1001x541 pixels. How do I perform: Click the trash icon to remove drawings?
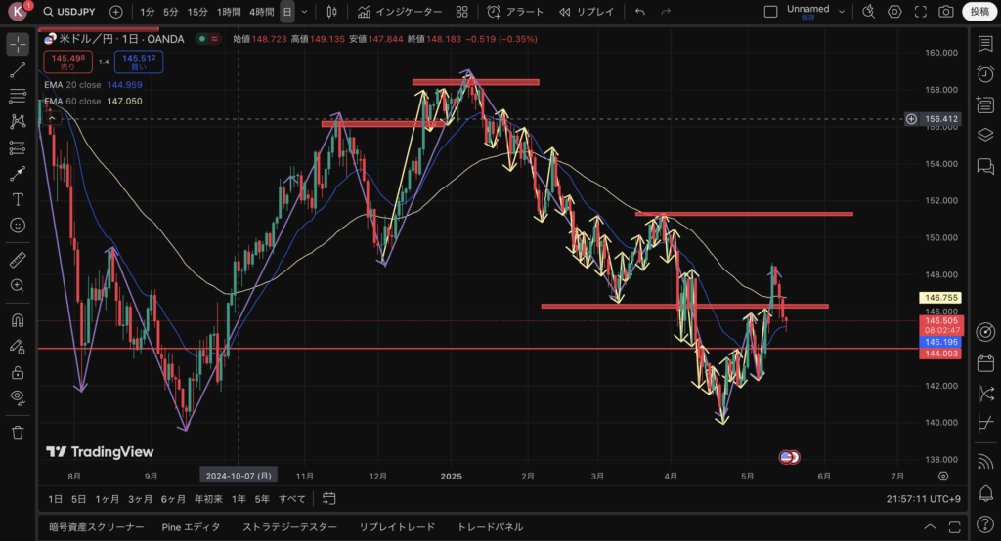pos(18,433)
